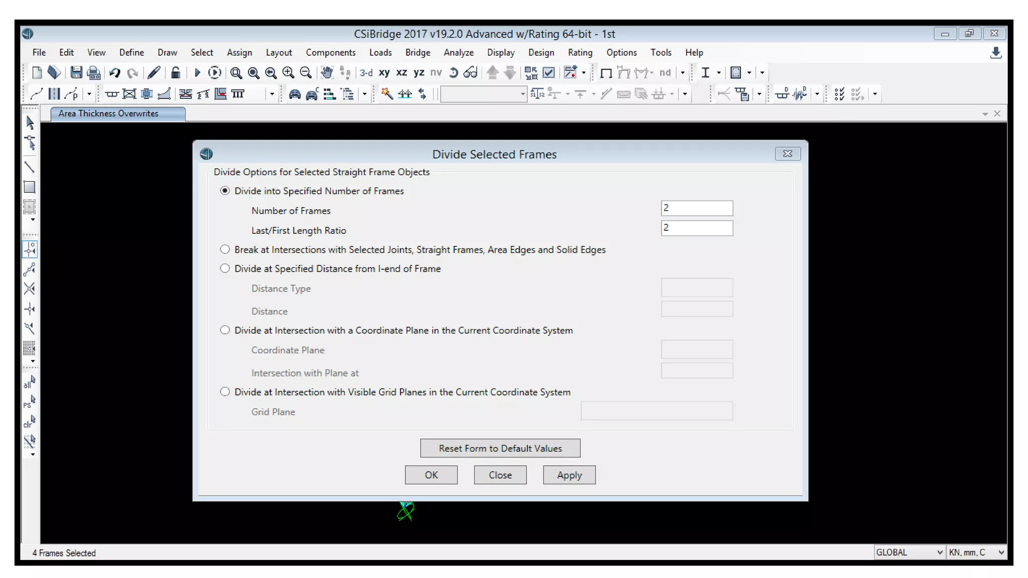Click the vehicles car icon

pyautogui.click(x=295, y=94)
